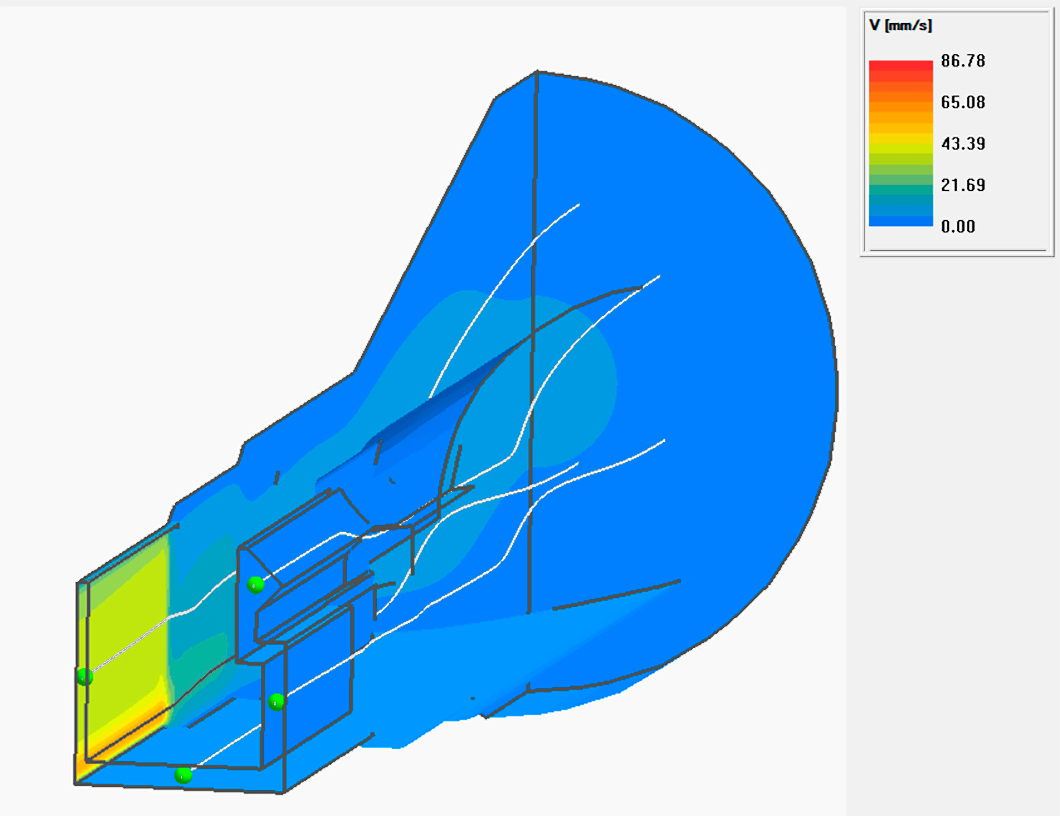Click the 43.39 legend value

click(x=964, y=142)
